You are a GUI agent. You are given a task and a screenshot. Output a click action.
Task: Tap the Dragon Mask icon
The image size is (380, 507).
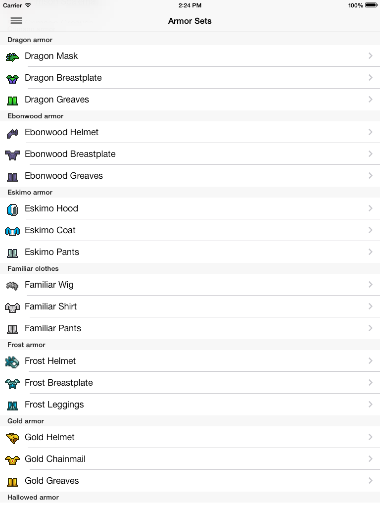coord(12,56)
